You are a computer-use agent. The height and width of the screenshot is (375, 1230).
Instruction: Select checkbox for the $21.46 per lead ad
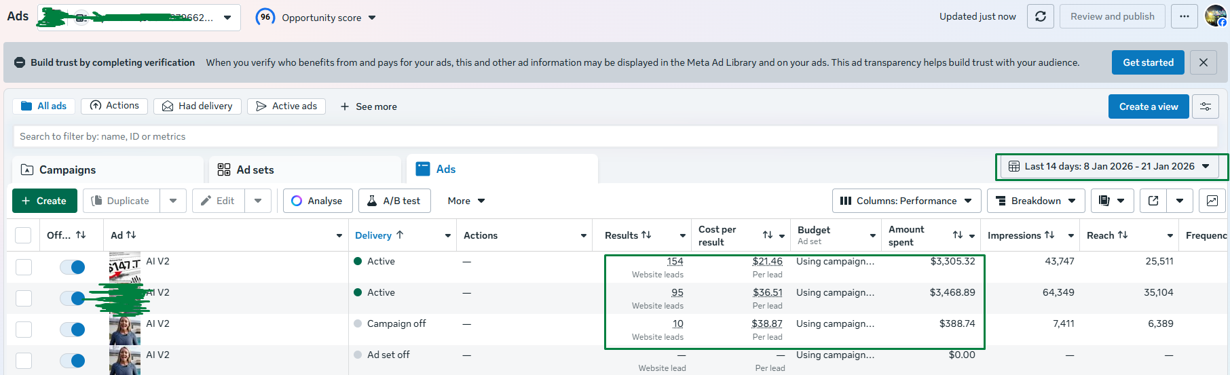[x=24, y=267]
